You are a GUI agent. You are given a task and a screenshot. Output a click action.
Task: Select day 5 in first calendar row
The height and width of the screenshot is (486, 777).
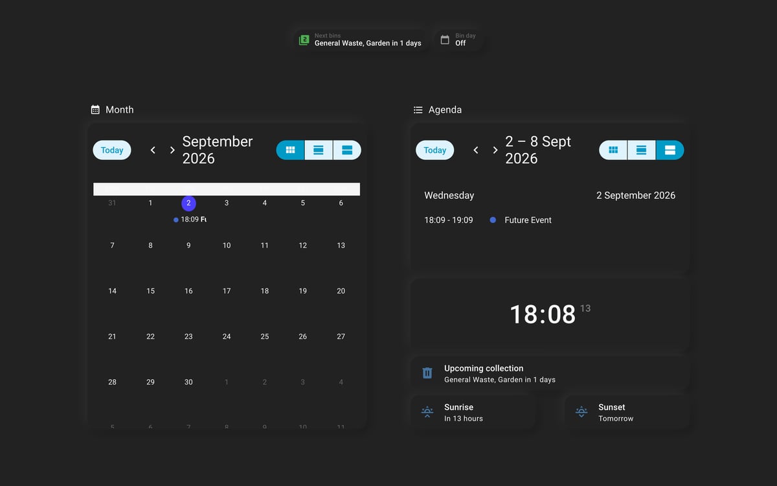pyautogui.click(x=303, y=203)
